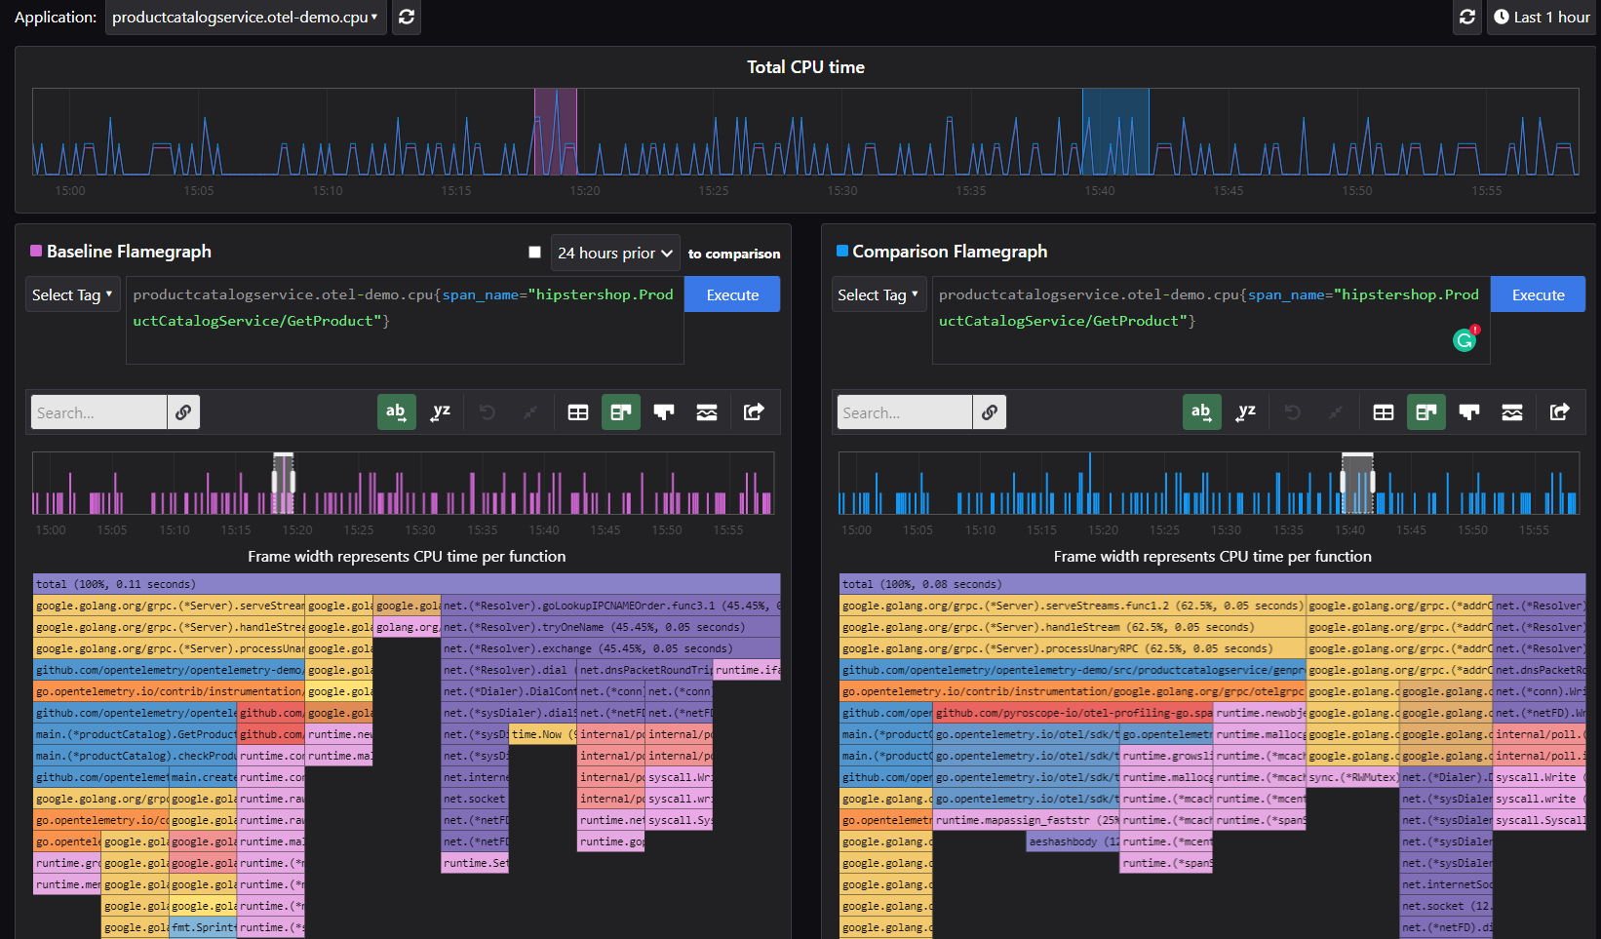Execute the comparison flamegraph query
The height and width of the screenshot is (939, 1601).
click(x=1537, y=293)
